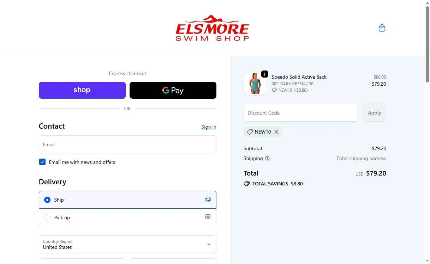Select the Pick up delivery option
The height and width of the screenshot is (264, 430).
pyautogui.click(x=127, y=217)
